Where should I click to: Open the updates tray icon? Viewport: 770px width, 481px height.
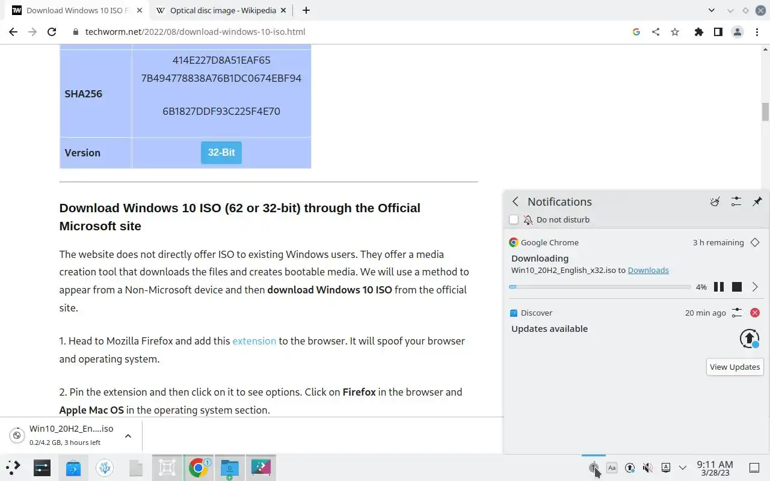[x=630, y=468]
